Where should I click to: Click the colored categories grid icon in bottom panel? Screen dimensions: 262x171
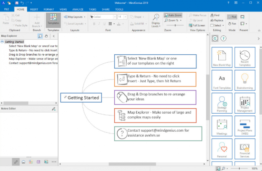[31, 162]
